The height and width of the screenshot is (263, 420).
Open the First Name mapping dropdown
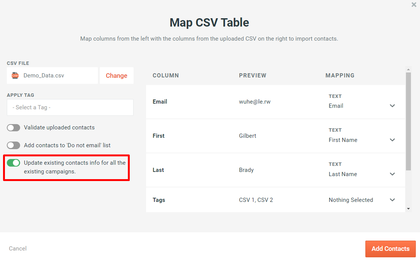[x=392, y=140]
